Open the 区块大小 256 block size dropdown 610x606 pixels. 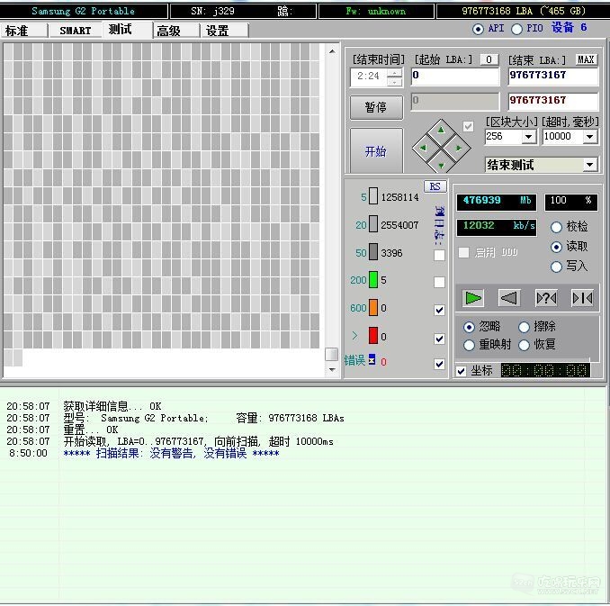(x=528, y=137)
